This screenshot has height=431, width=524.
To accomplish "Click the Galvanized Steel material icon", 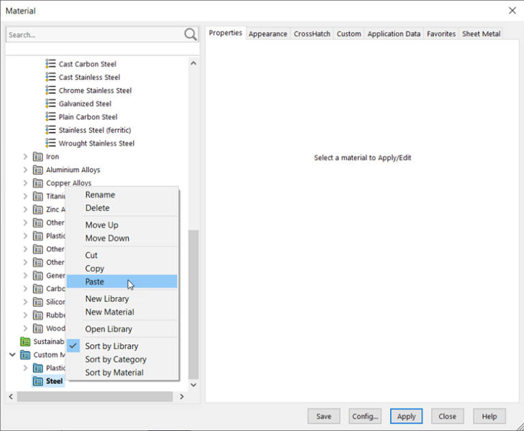I will (50, 104).
